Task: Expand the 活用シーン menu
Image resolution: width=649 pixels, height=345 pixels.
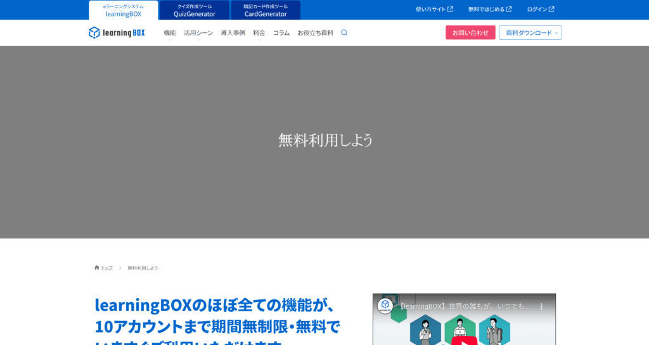Action: coord(198,33)
